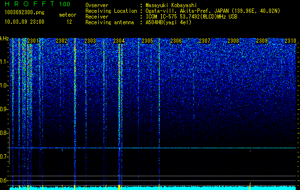The width and height of the screenshot is (300, 190).
Task: Click the 2309 time marker
Action: (262, 41)
